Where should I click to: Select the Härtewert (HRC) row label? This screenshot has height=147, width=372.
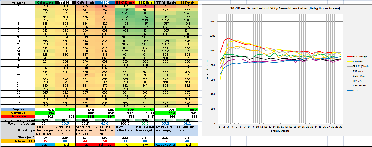18,141
